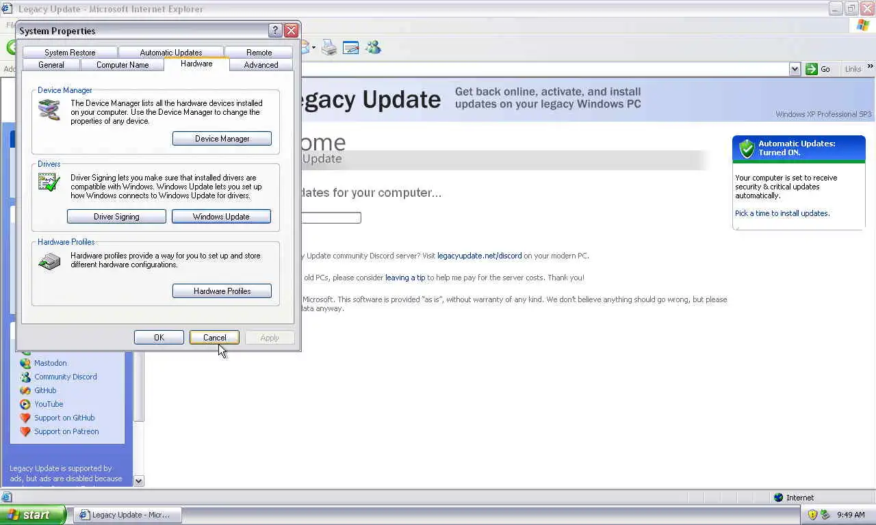Click 'Windows XP Professional SP3' text
The image size is (876, 525).
point(824,114)
